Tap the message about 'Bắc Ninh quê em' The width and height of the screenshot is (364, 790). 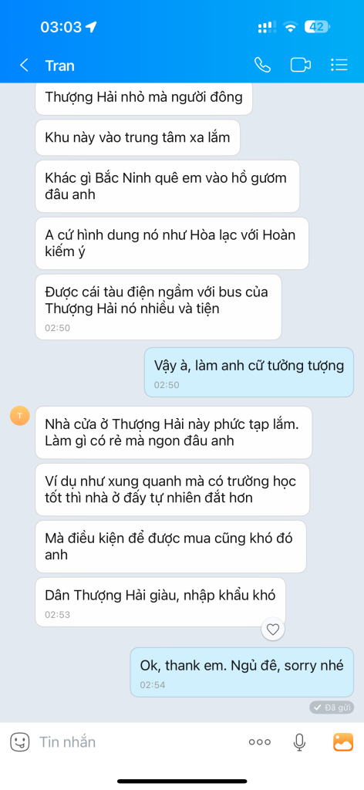pos(167,186)
